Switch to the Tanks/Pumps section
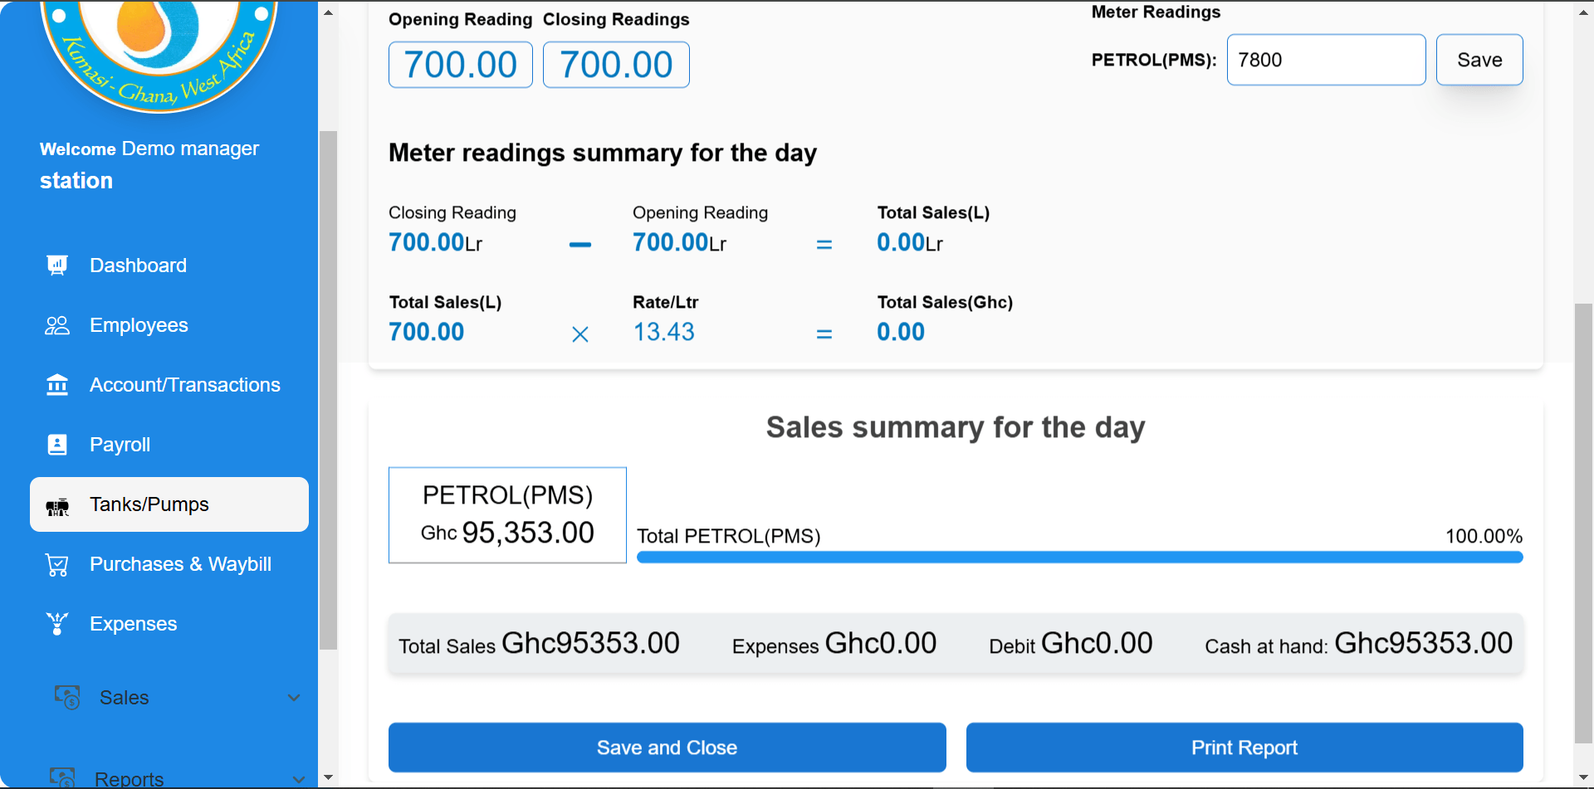1594x789 pixels. pyautogui.click(x=149, y=504)
